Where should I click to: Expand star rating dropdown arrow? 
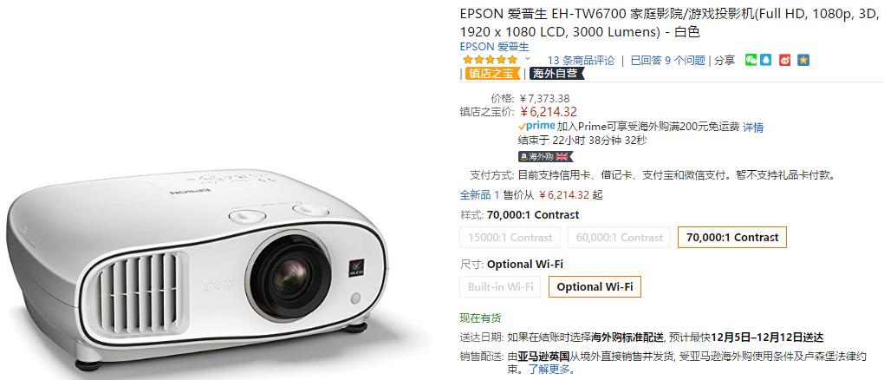point(528,59)
